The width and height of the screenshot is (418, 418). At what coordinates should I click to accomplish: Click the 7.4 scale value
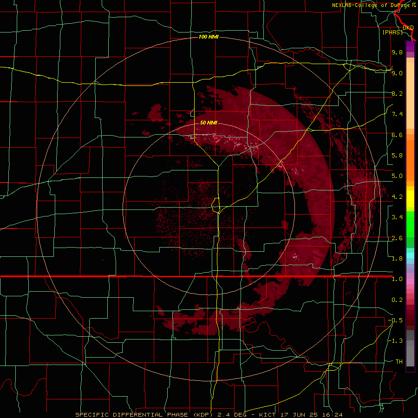(397, 114)
